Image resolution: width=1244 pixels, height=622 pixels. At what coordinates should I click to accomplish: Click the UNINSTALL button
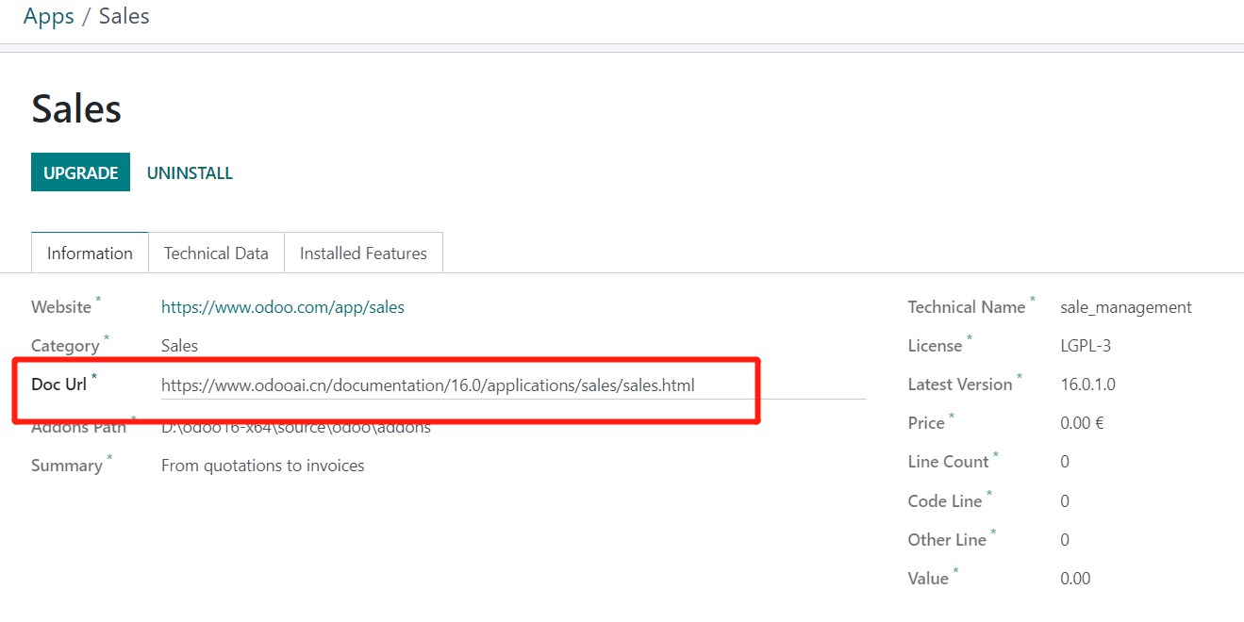tap(190, 173)
